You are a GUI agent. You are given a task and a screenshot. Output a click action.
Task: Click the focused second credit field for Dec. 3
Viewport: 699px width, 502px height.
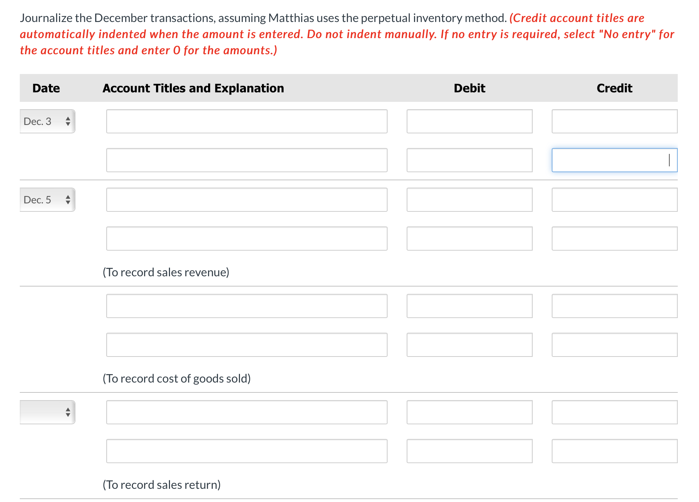(614, 160)
